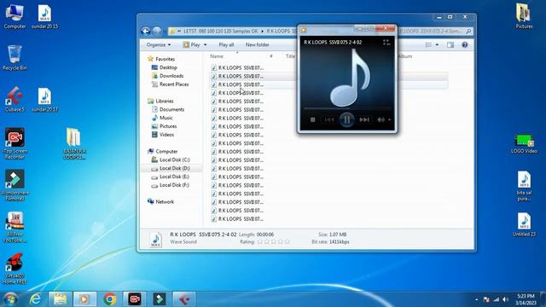Open Filmora from the taskbar
Viewport: 546px width, 307px height.
(160, 299)
